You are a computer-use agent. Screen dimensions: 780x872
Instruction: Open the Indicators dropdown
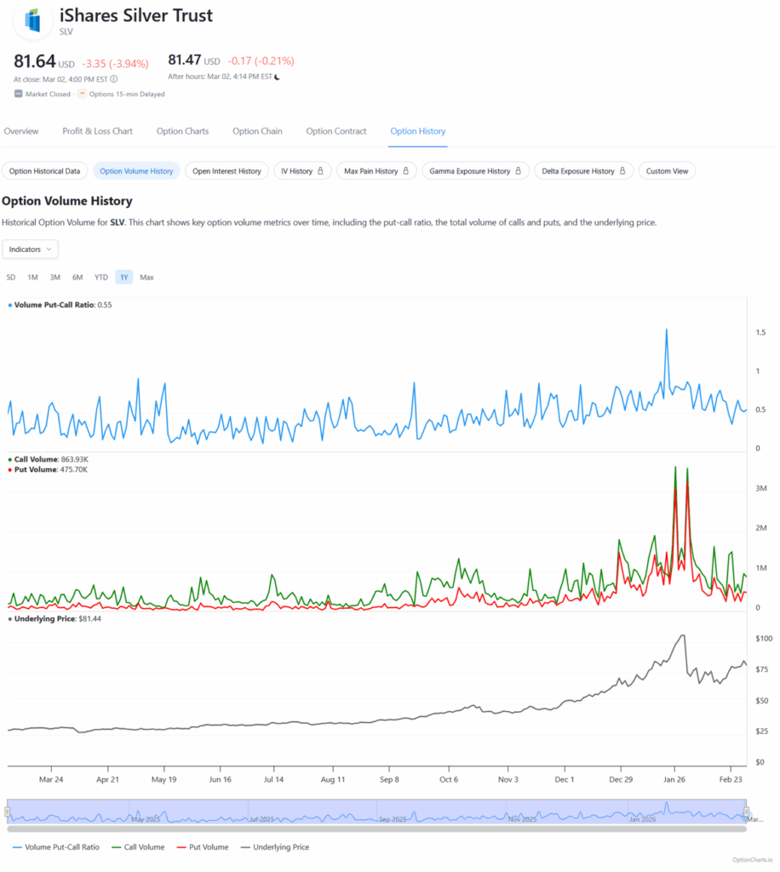coord(31,249)
